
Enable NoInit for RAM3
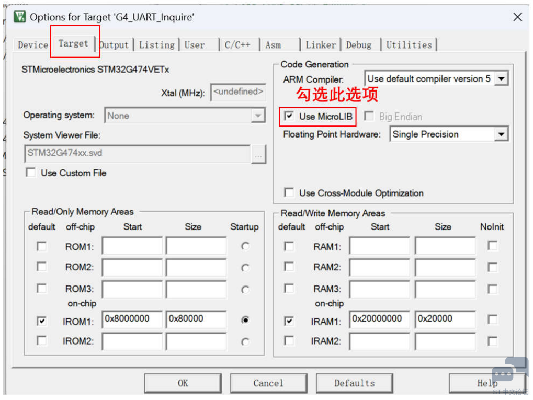pos(493,289)
